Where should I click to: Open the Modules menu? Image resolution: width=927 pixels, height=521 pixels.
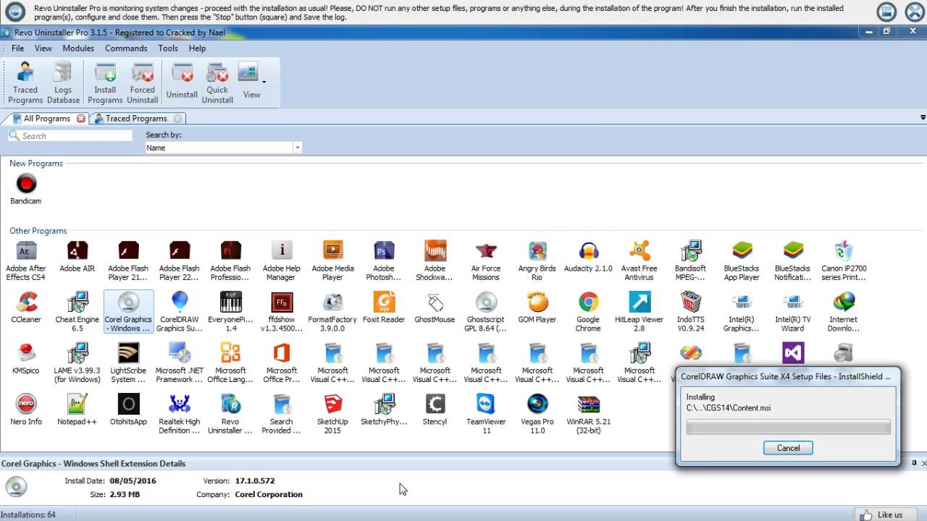[x=78, y=48]
